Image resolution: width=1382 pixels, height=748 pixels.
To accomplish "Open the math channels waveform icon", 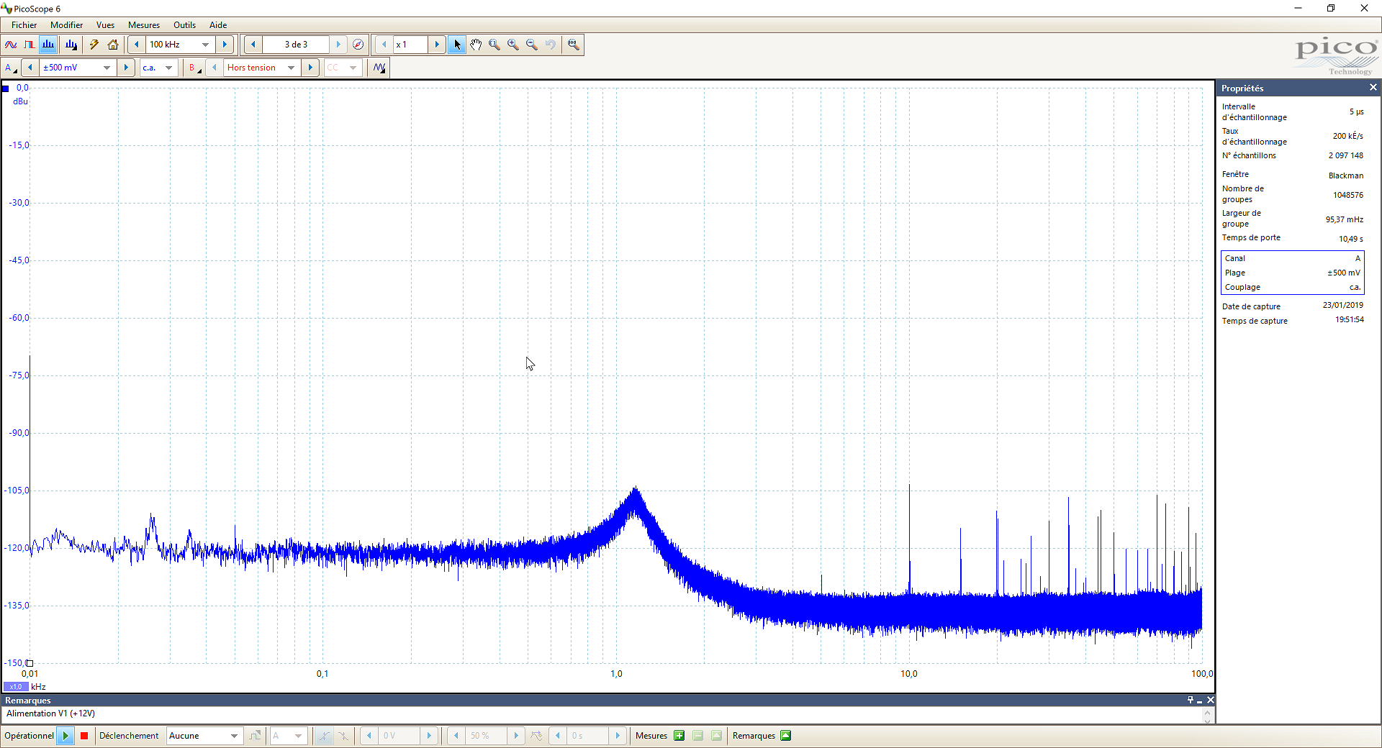I will point(379,68).
